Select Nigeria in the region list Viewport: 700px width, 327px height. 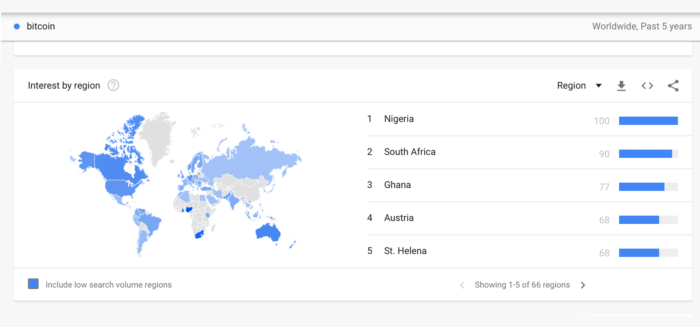399,119
